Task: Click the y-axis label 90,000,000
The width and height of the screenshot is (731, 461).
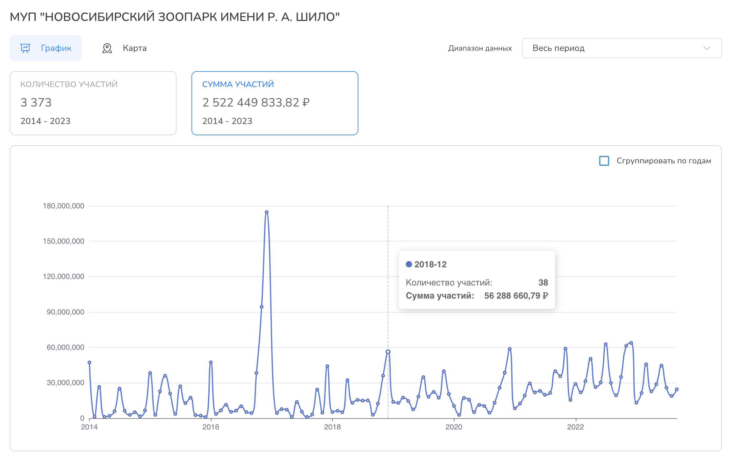Action: 66,312
